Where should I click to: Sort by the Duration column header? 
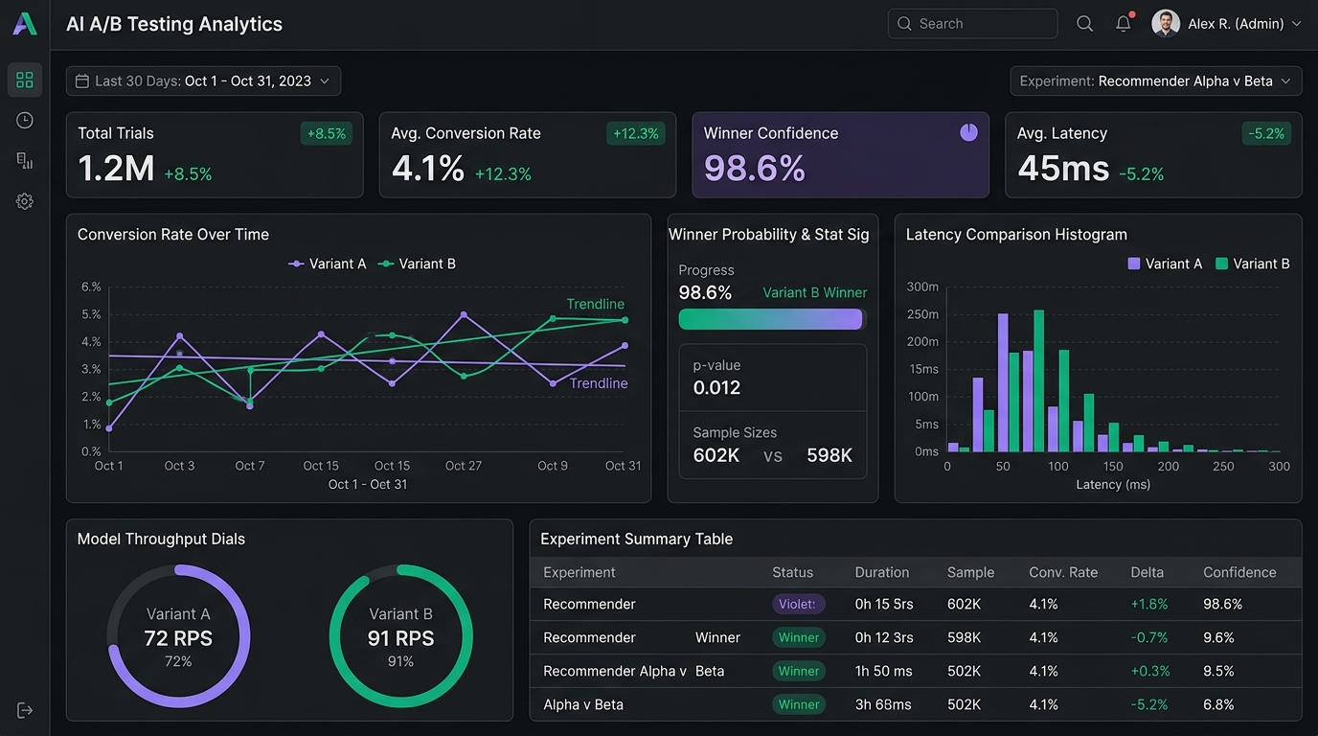click(x=882, y=572)
